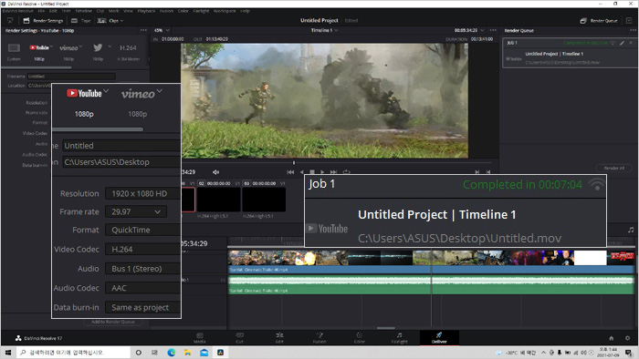Play reverse in the viewer
Image resolution: width=639 pixels, height=359 pixels.
click(x=301, y=172)
